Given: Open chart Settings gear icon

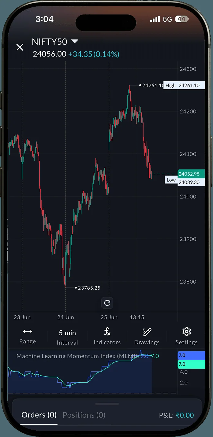Looking at the screenshot, I should tap(186, 332).
